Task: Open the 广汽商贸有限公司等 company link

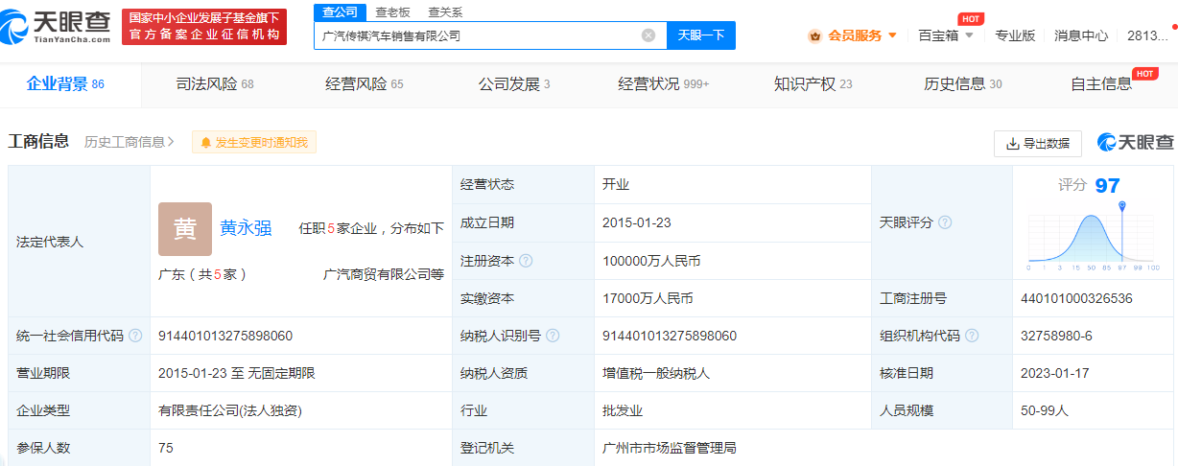Action: point(384,274)
